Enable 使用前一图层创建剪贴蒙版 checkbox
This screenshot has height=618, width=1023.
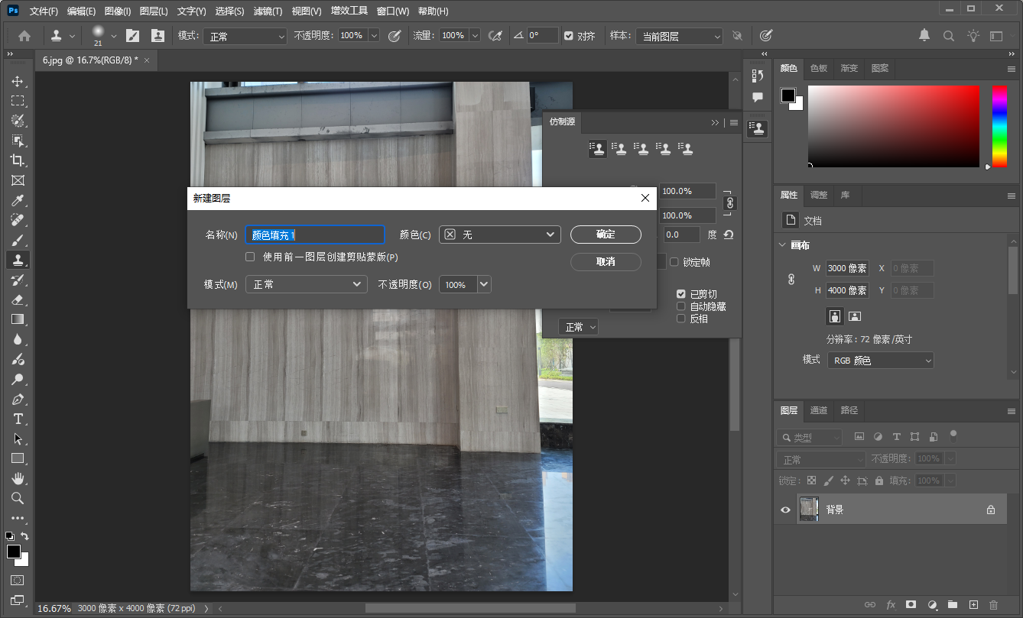[250, 257]
